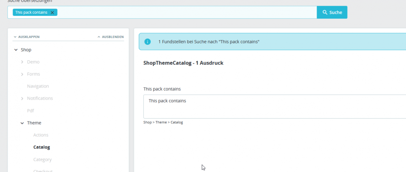
Task: Open the Actions item under Theme
Action: point(41,135)
